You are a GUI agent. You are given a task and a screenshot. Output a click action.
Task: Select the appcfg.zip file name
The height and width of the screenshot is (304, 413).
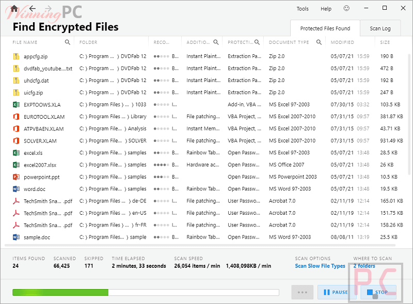36,56
